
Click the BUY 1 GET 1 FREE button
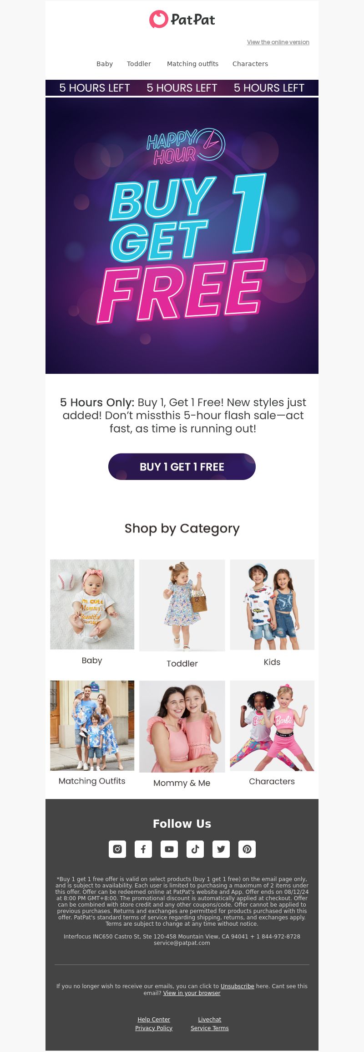click(182, 467)
